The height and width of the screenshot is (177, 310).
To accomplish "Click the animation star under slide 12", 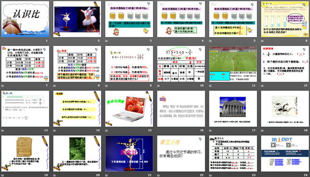I will (263, 86).
